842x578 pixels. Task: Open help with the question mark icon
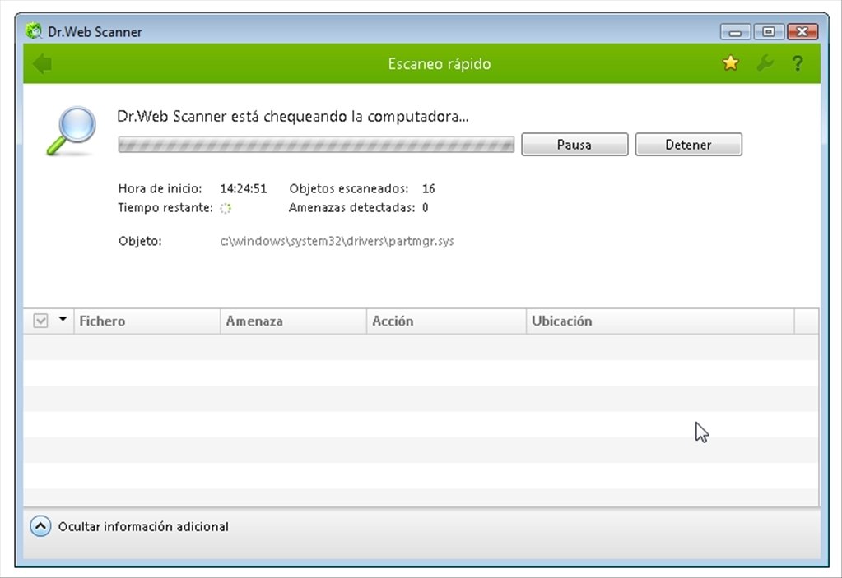tap(798, 63)
